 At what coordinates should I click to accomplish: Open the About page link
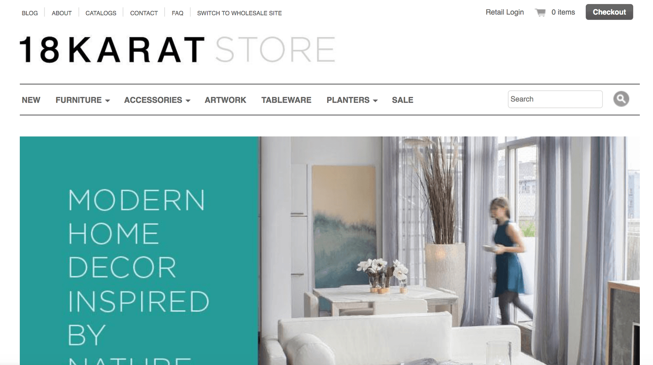coord(62,13)
